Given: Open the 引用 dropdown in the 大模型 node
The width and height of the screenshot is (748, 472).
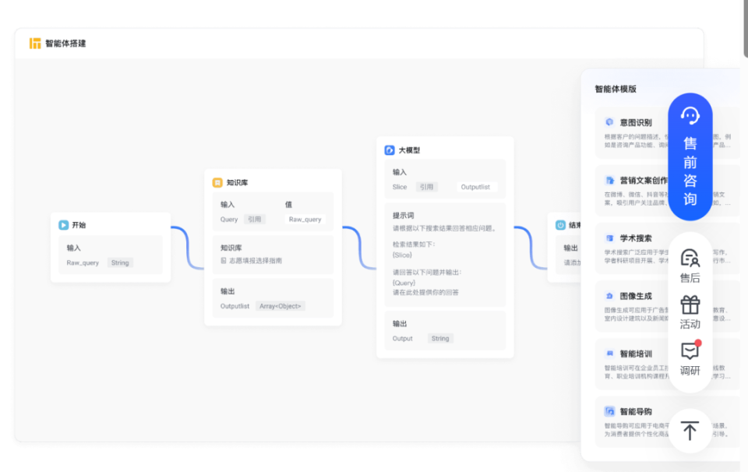Looking at the screenshot, I should tap(427, 187).
